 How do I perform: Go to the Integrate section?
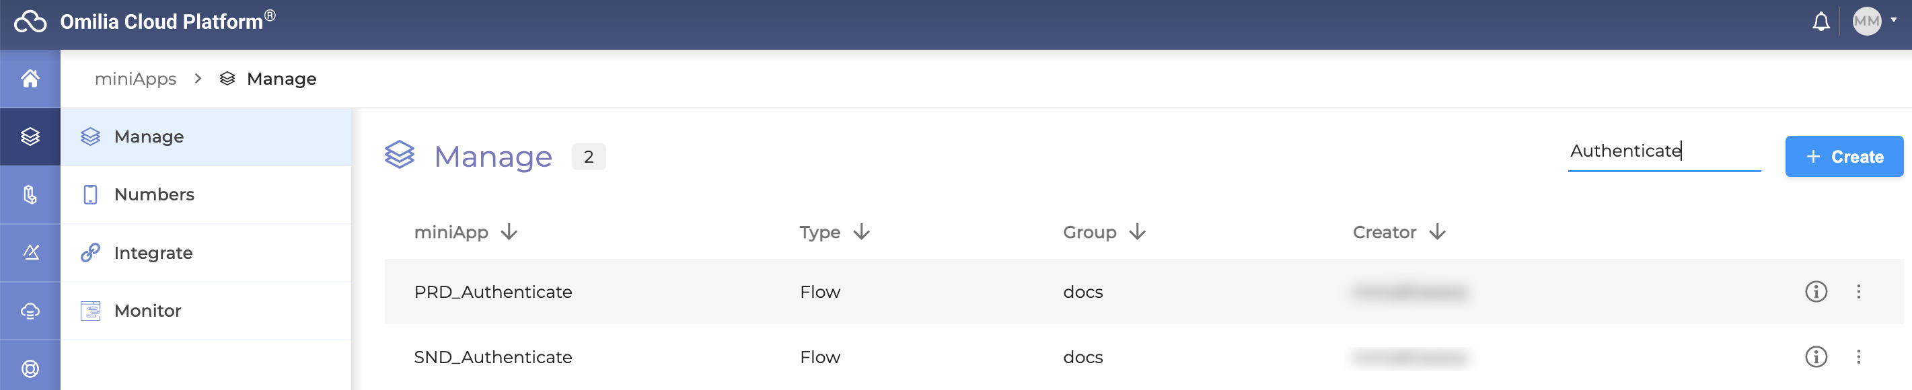tap(153, 253)
